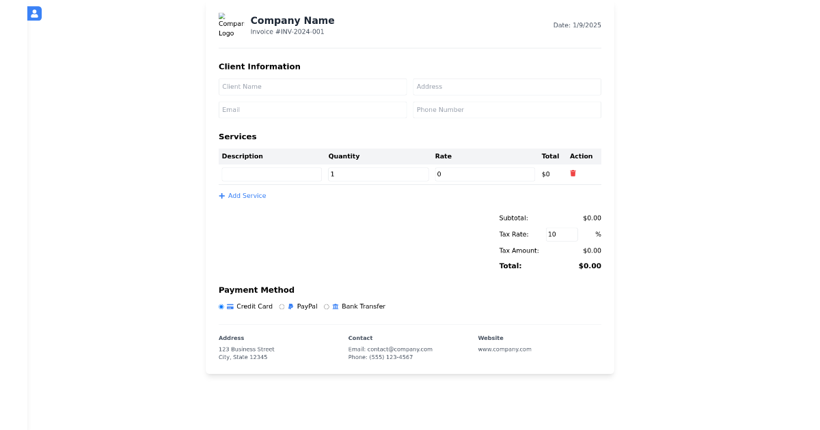
Task: Click the Phone Number input field
Action: 506,110
